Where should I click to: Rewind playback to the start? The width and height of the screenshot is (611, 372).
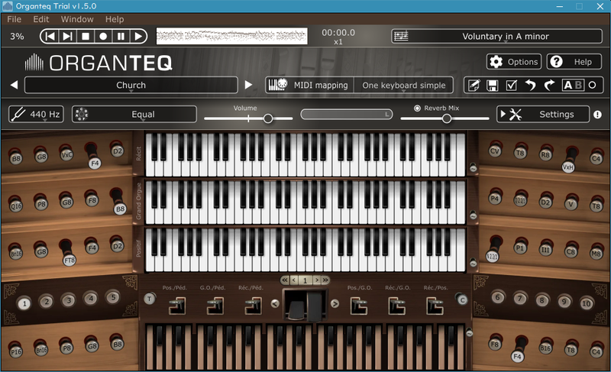click(50, 36)
